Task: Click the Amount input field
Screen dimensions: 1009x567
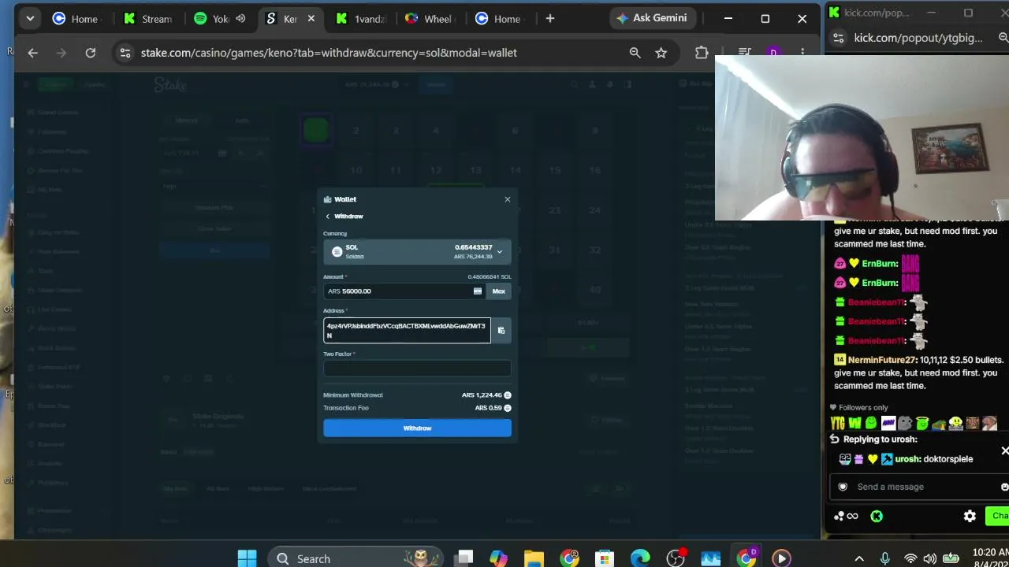Action: (398, 291)
